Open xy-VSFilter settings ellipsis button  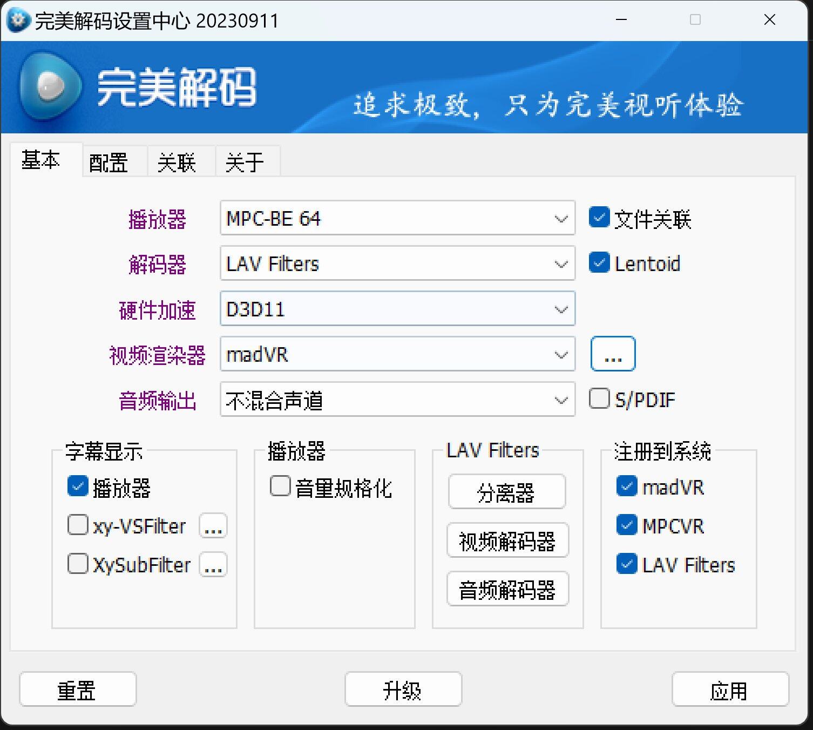coord(213,525)
